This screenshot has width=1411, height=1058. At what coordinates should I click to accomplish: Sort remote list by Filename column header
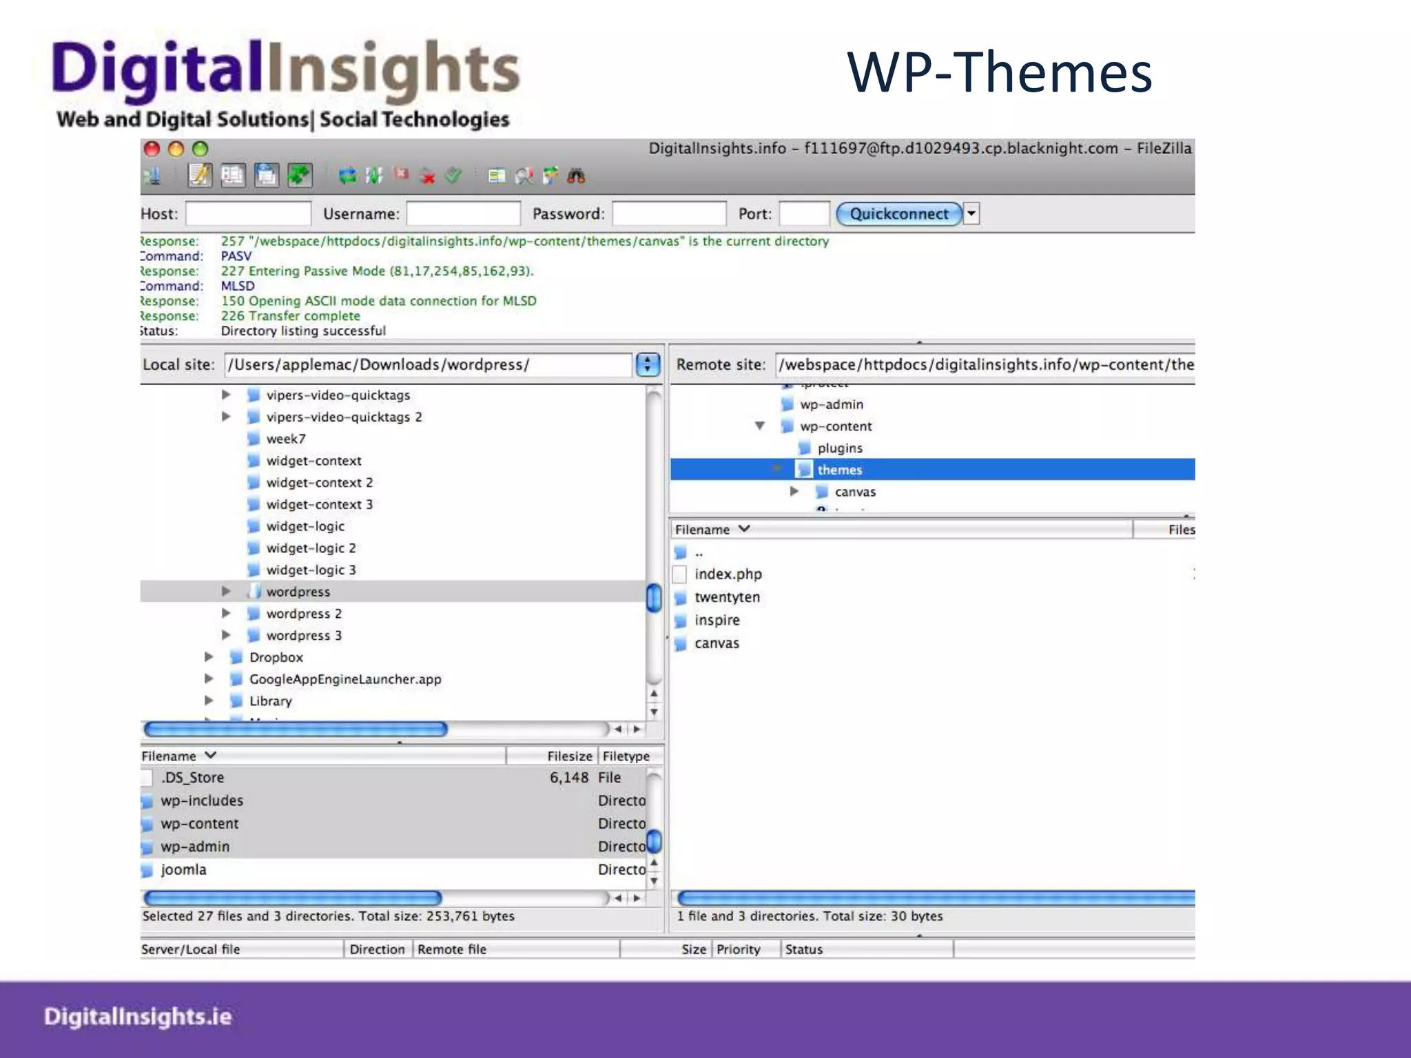(703, 529)
